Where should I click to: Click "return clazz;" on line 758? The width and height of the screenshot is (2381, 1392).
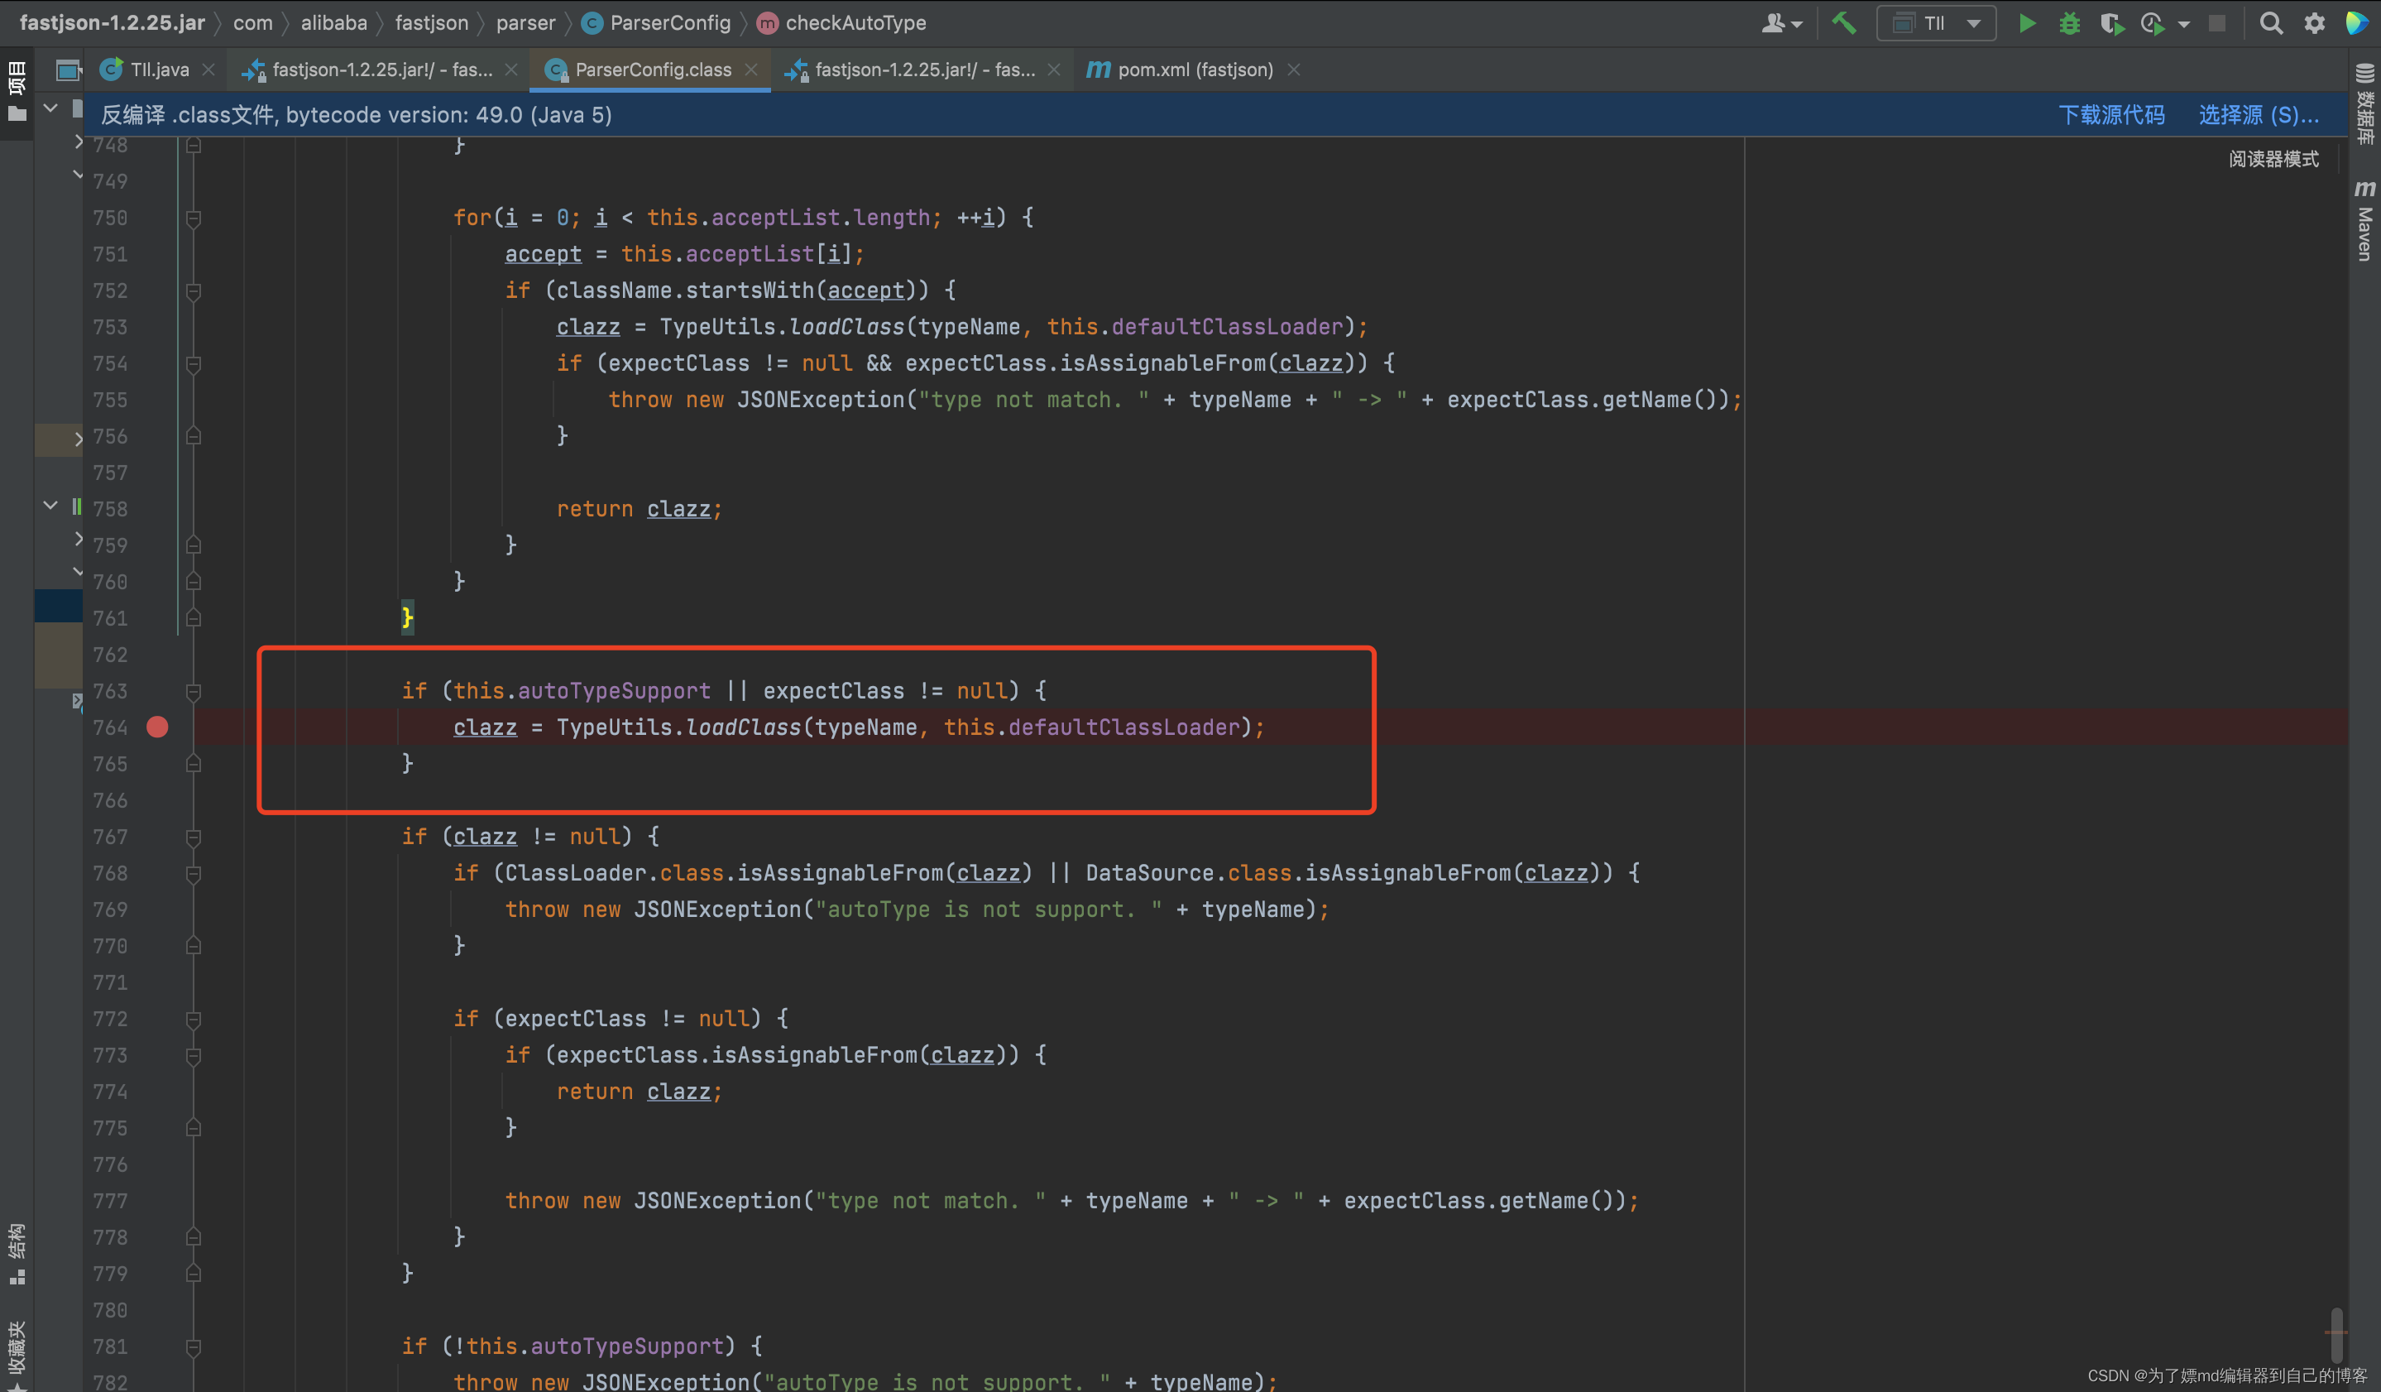[639, 509]
